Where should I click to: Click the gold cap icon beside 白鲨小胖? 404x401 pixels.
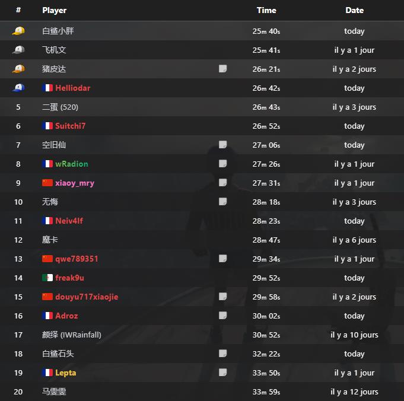(x=18, y=31)
